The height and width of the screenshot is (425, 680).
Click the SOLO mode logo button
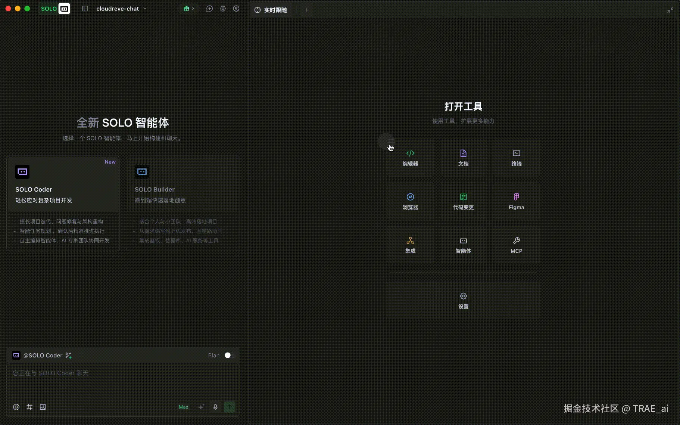point(54,9)
